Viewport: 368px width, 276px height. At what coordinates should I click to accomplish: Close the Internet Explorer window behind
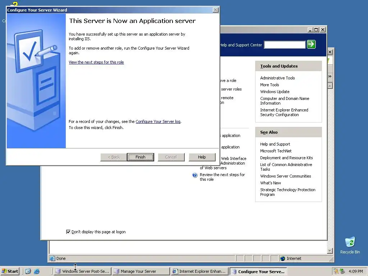(330, 52)
